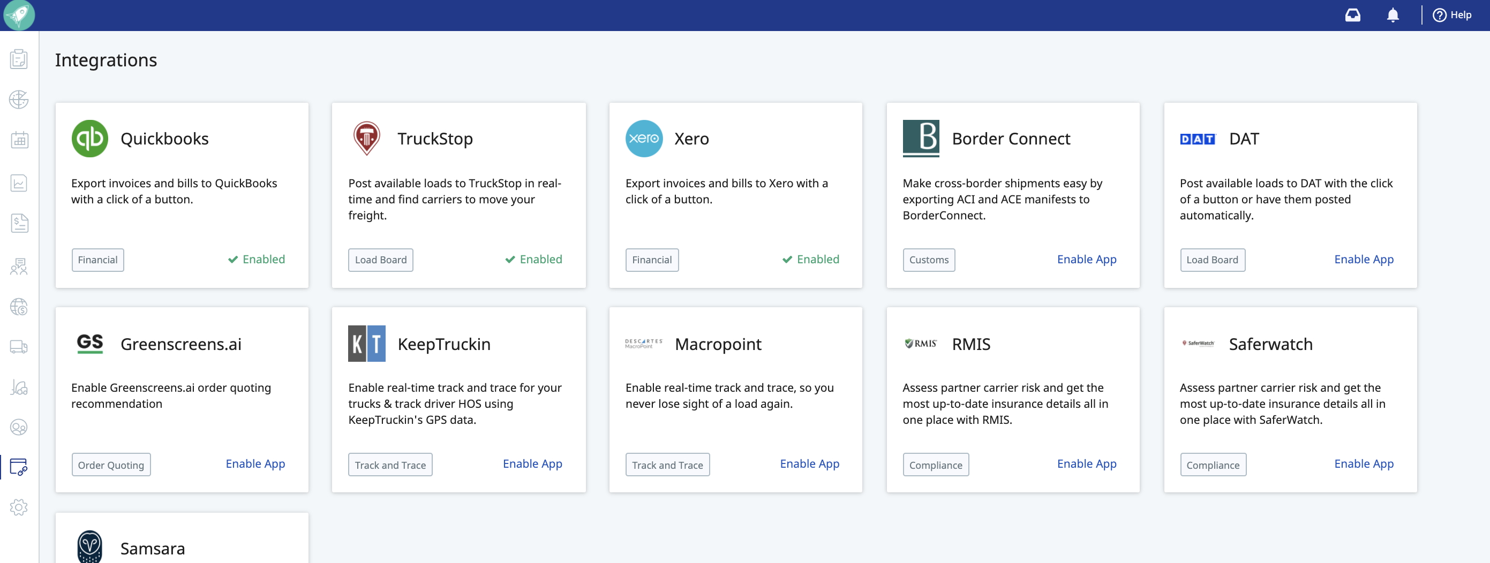This screenshot has height=563, width=1490.
Task: Click Load Board tag on DAT card
Action: 1213,260
